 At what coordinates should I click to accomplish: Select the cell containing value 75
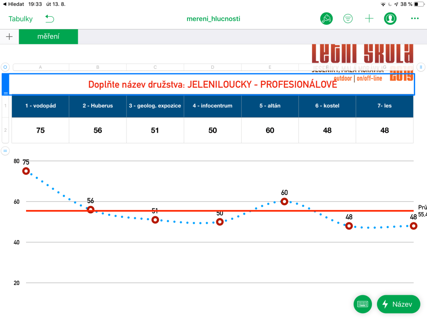(41, 131)
